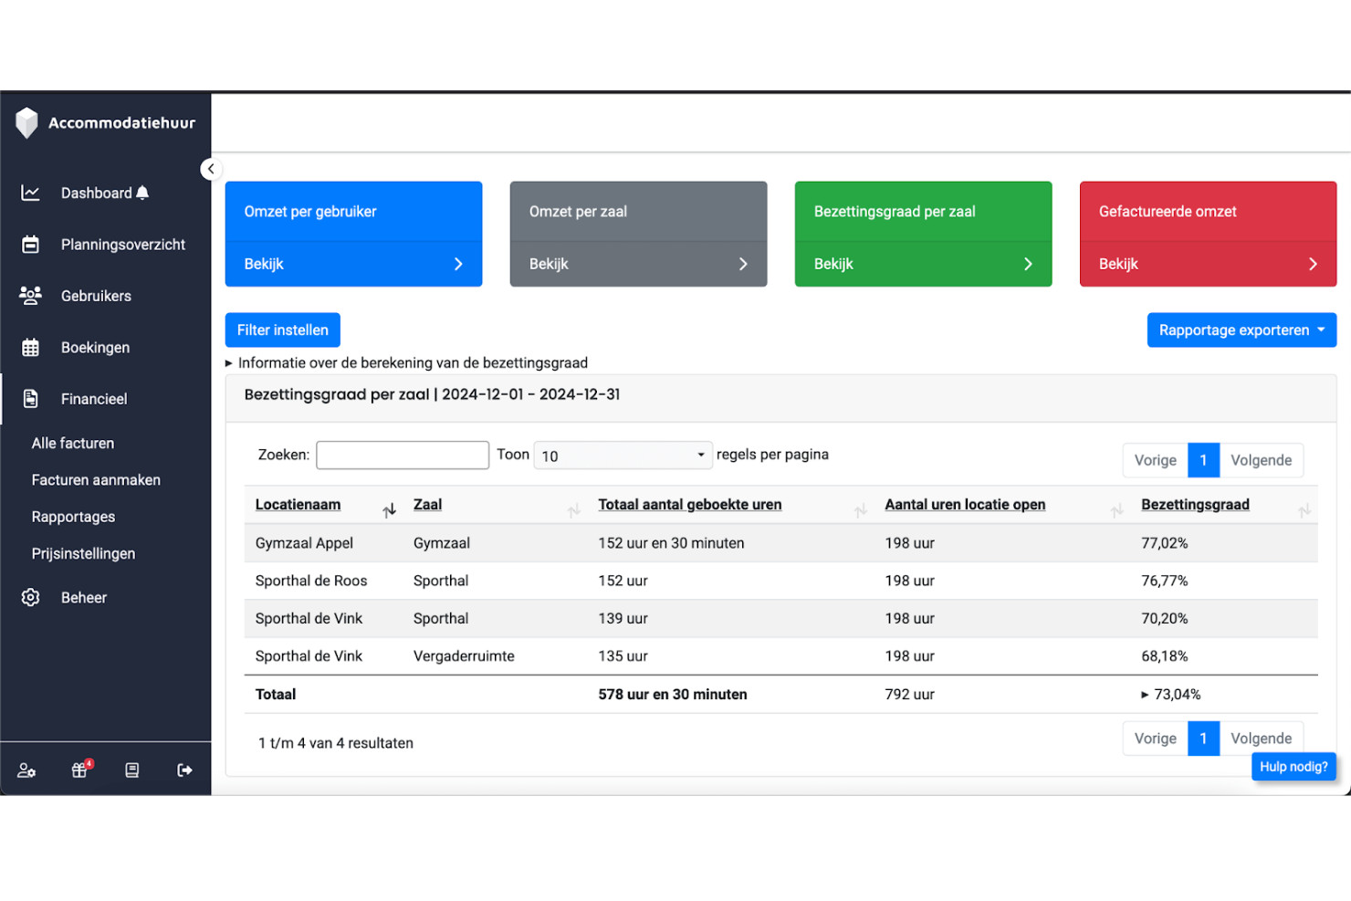1351x901 pixels.
Task: Click the notification bell next to Dashboard
Action: [142, 193]
